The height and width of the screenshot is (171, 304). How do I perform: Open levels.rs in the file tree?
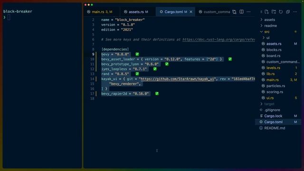coord(273,67)
